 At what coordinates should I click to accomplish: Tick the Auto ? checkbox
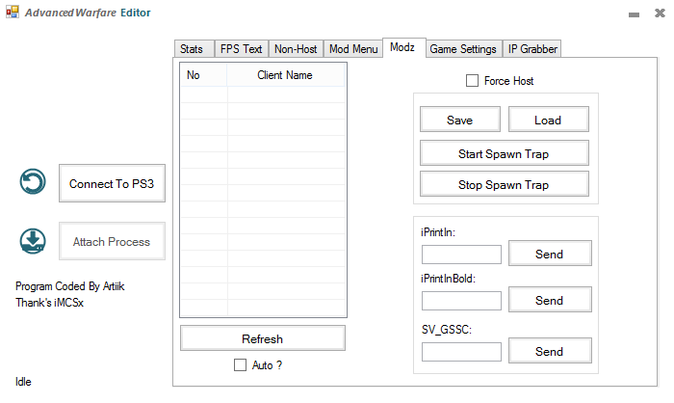pyautogui.click(x=241, y=364)
